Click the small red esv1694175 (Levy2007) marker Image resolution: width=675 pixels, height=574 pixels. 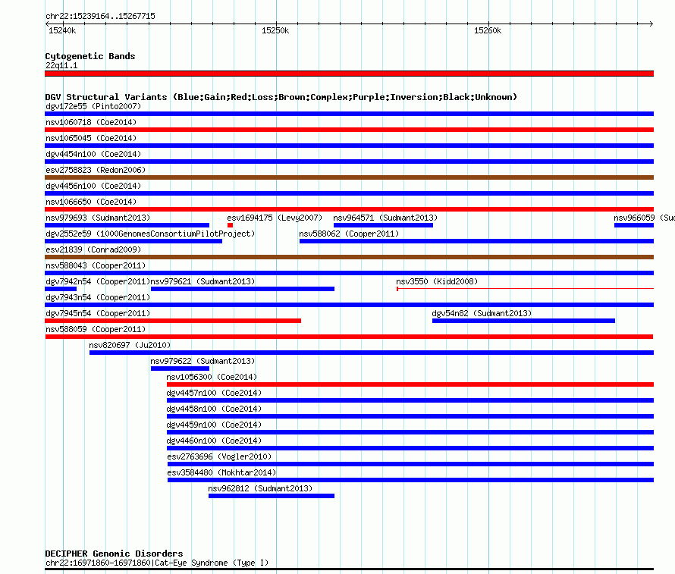click(231, 225)
